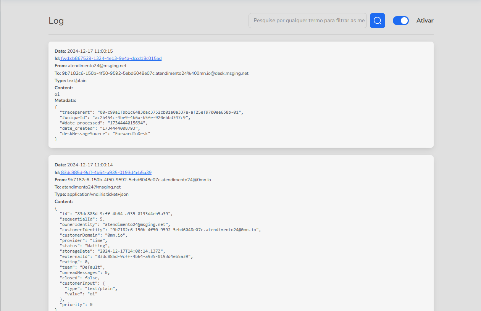Click date "2024-12-17 11:00:15"

(x=90, y=51)
